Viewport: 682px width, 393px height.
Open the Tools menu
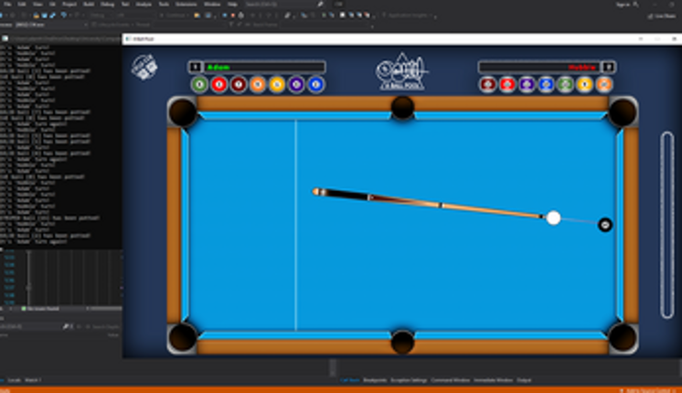[164, 4]
